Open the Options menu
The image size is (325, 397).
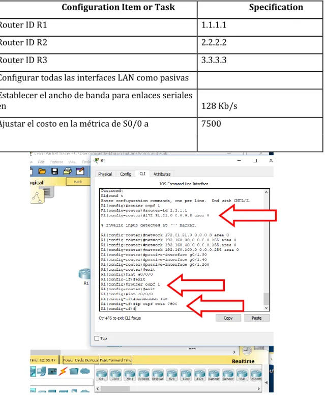(x=56, y=162)
